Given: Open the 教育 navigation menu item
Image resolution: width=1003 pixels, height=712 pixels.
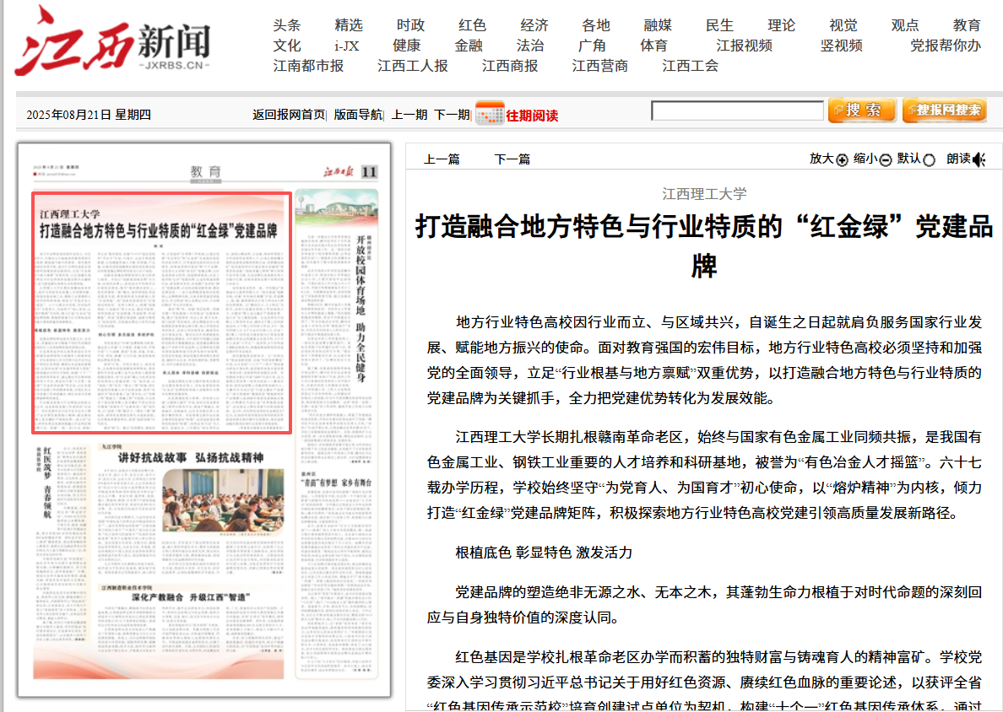Looking at the screenshot, I should [967, 25].
